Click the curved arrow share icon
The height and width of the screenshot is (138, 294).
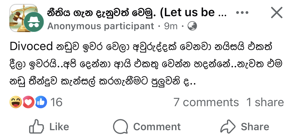click(x=228, y=127)
